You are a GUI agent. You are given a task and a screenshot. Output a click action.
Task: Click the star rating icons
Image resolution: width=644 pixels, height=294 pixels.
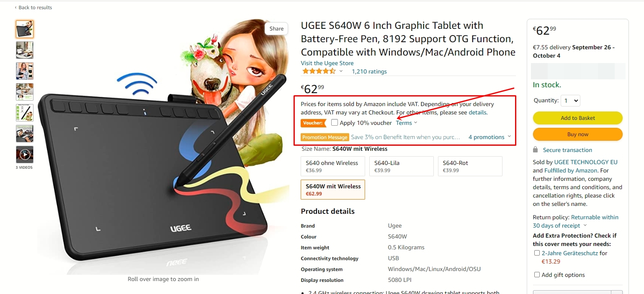point(319,71)
